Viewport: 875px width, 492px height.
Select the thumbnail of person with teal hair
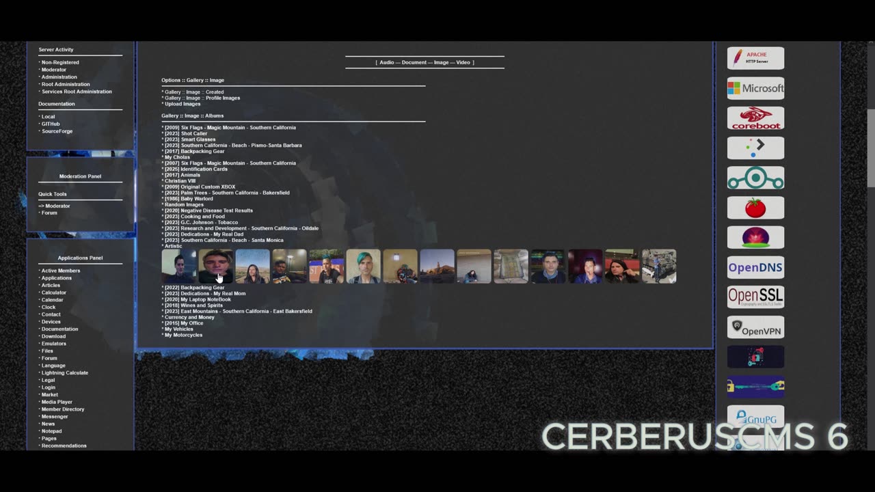pyautogui.click(x=364, y=266)
